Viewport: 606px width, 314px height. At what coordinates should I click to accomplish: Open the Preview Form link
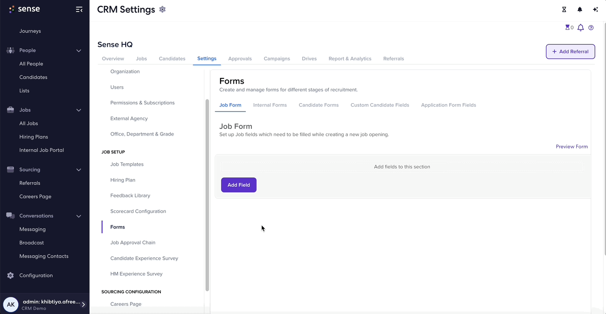click(x=572, y=147)
